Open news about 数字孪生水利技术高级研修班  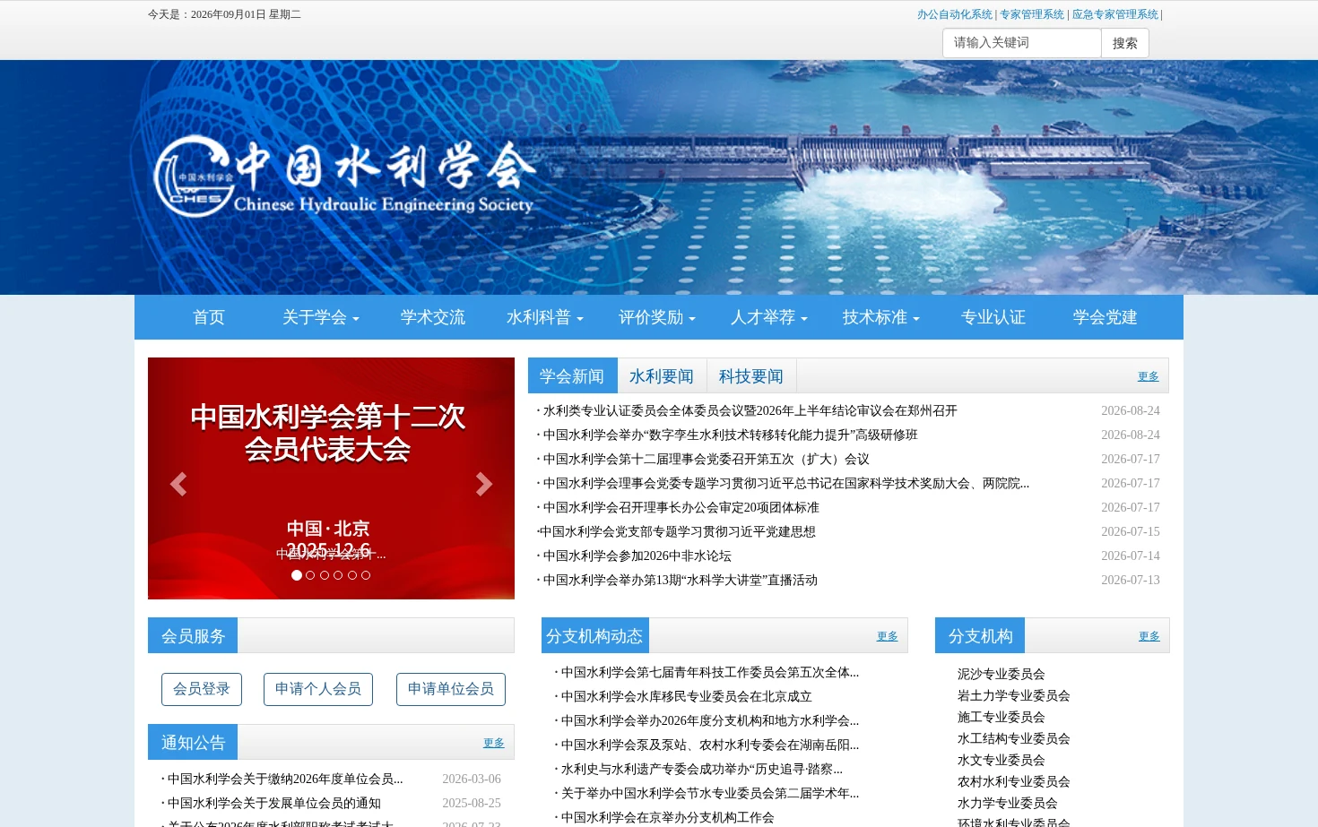[731, 435]
